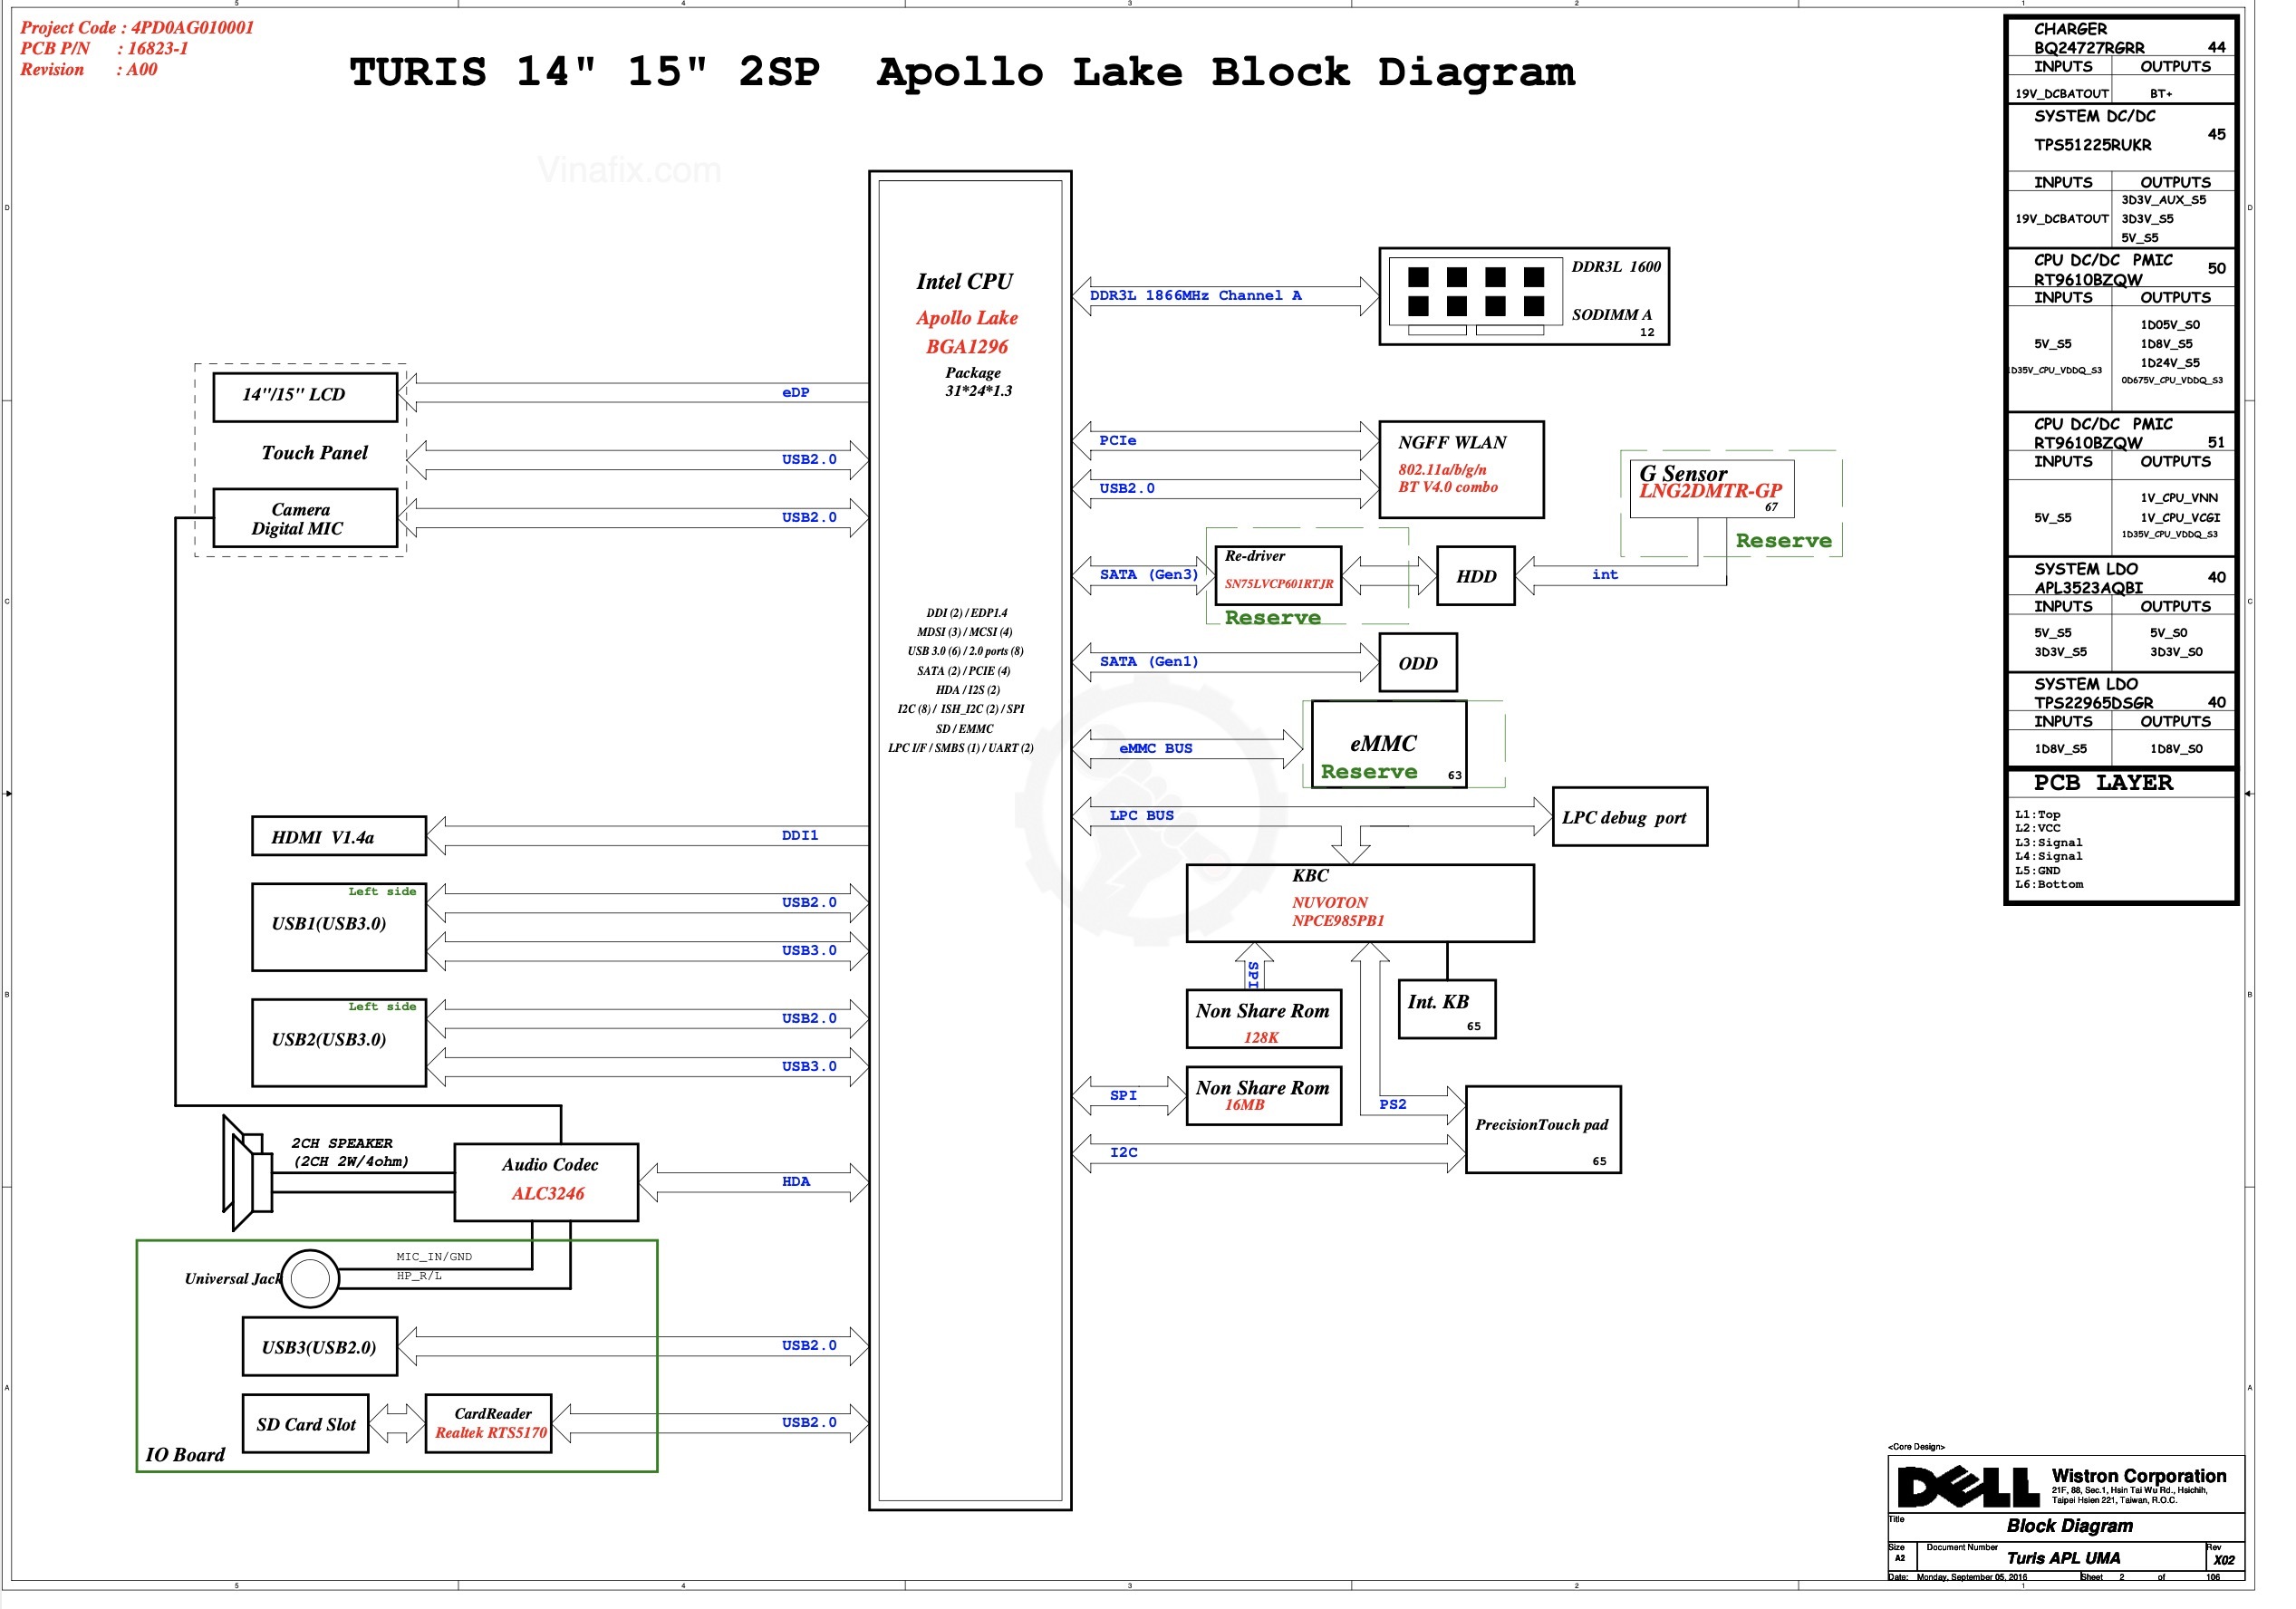Screen dimensions: 2296x1609
Task: Select the NGFF WLAN block
Action: (1462, 470)
